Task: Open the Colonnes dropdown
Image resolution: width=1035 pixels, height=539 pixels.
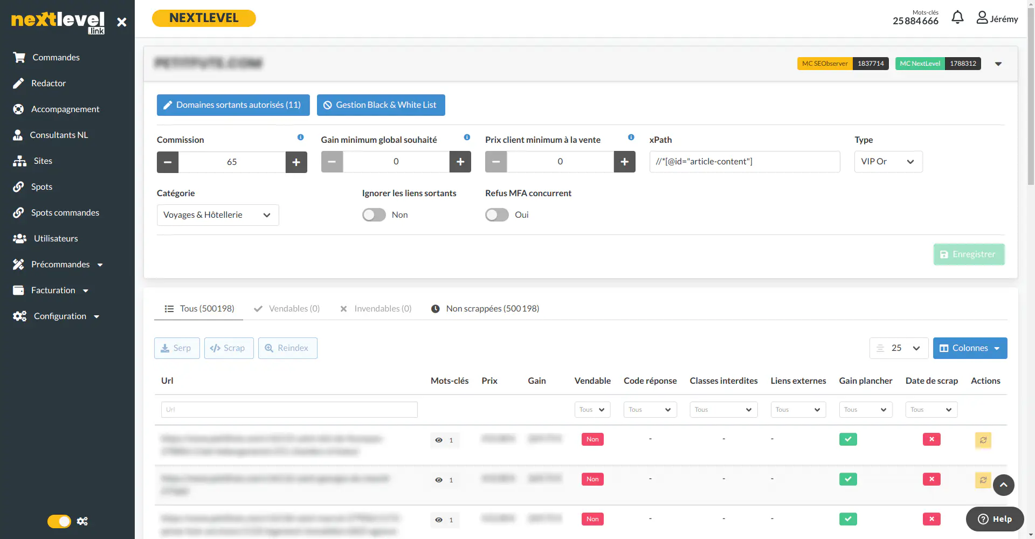Action: click(x=970, y=348)
